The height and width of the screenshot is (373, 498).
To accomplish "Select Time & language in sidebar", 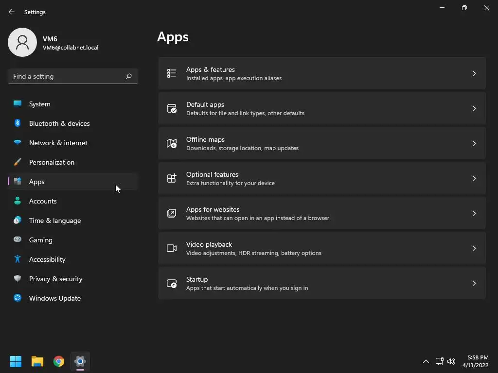I will point(55,220).
